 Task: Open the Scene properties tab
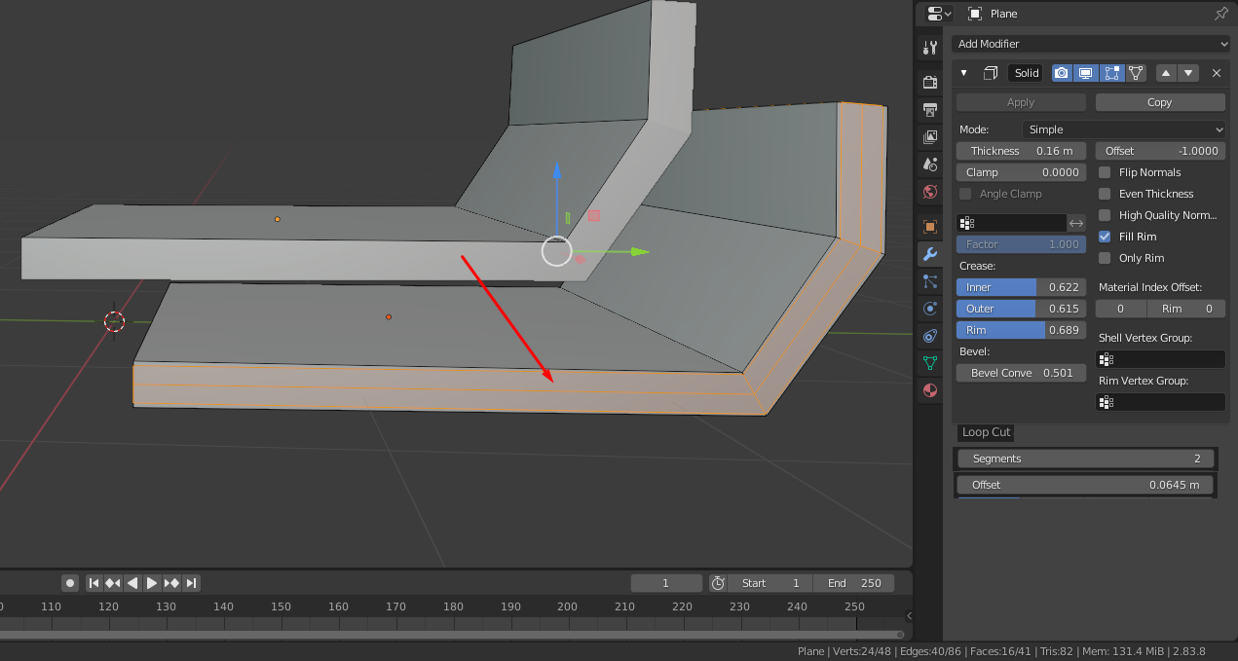pos(930,165)
